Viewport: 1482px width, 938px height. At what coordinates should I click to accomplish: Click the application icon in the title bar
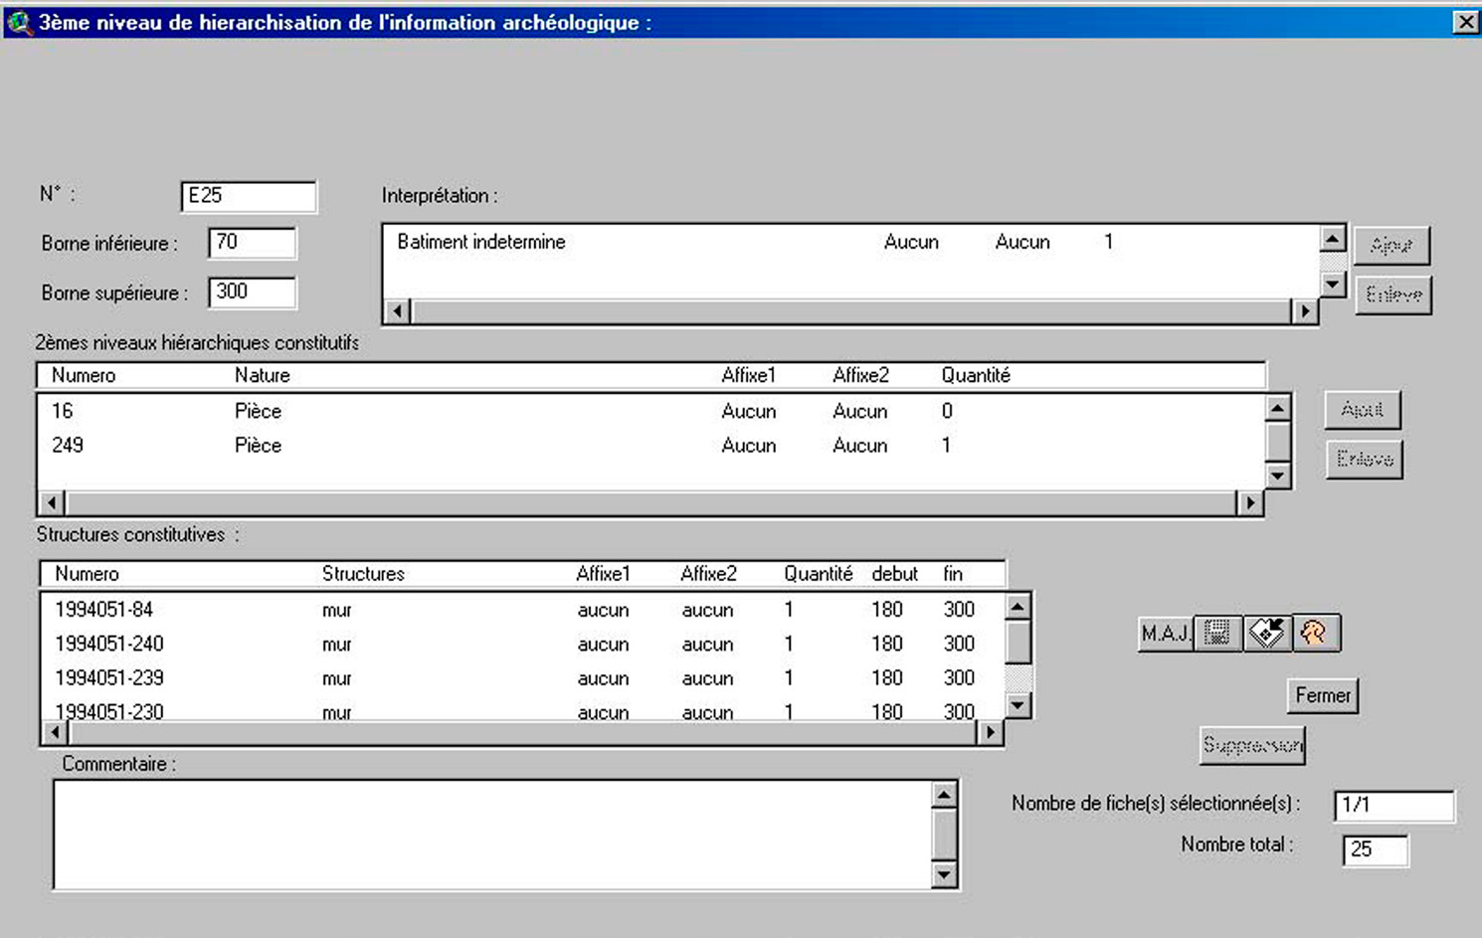[19, 22]
